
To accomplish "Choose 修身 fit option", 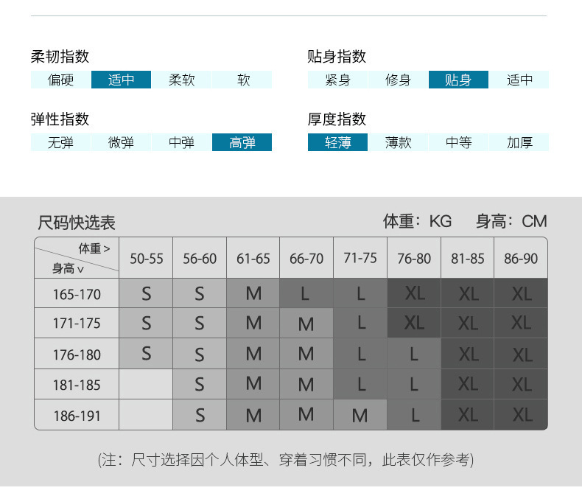I will [398, 80].
